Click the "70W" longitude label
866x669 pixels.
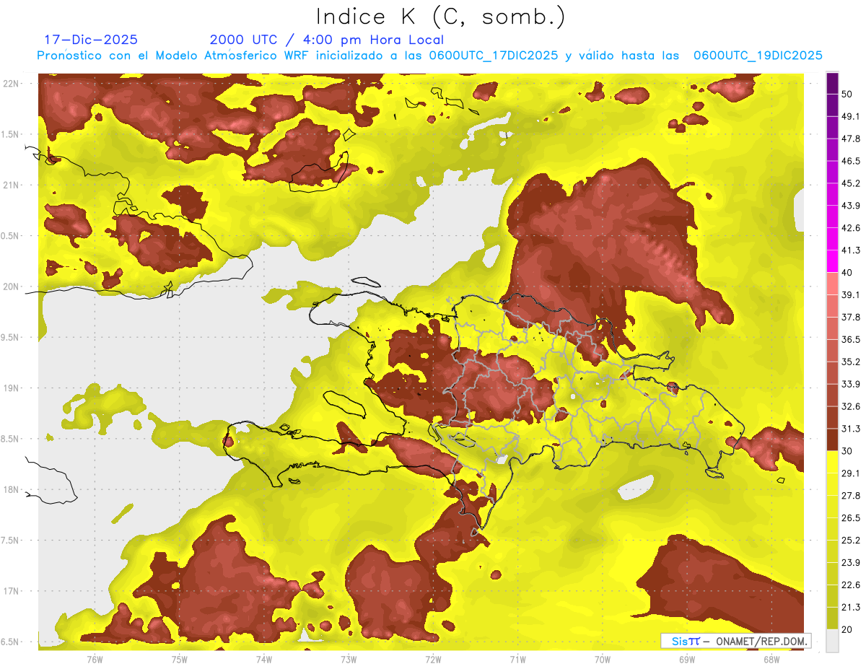[x=602, y=660]
